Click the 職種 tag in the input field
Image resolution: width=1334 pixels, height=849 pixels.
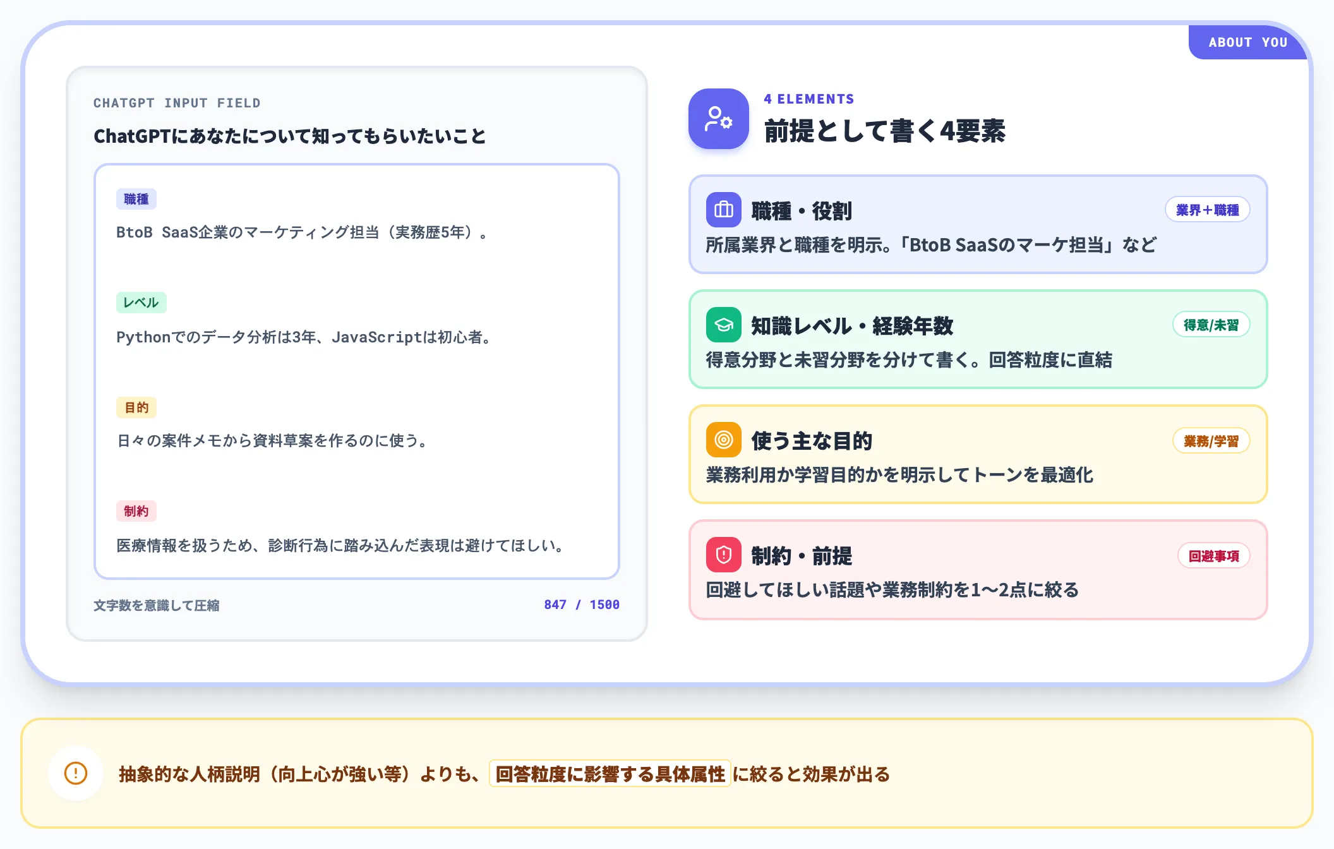coord(136,199)
